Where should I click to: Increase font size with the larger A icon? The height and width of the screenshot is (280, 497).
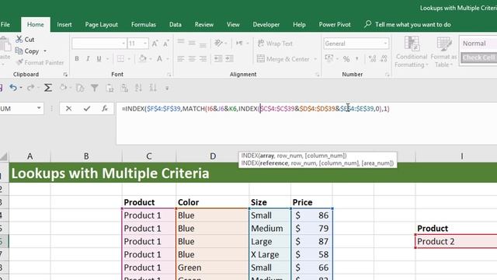155,44
